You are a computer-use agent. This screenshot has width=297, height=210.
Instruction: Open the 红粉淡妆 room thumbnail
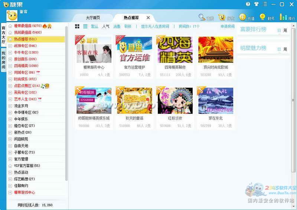coord(174,101)
